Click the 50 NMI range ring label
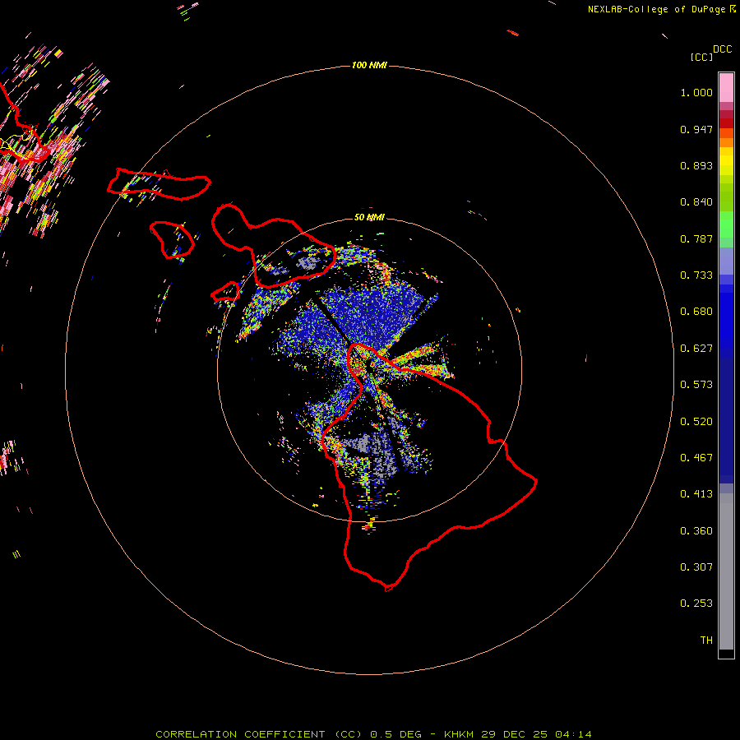This screenshot has height=740, width=740. point(369,218)
